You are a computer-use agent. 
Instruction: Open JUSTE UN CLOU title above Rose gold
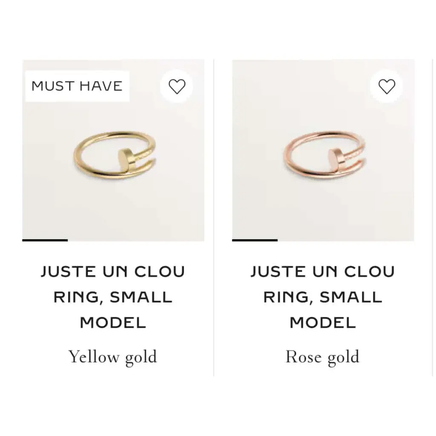pyautogui.click(x=323, y=271)
